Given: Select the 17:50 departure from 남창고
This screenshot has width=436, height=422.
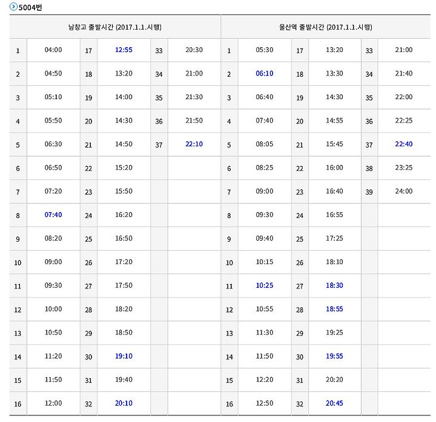Looking at the screenshot, I should click(x=124, y=285).
